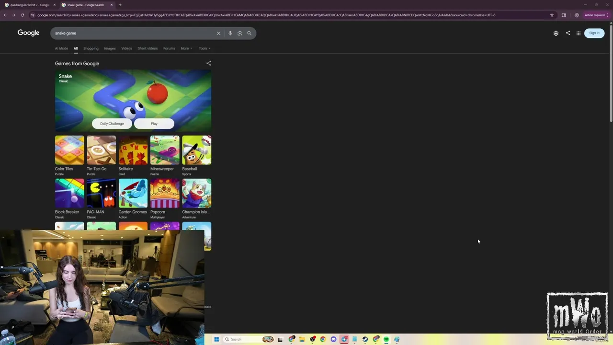
Task: Start voice search with the microphone icon
Action: 230,33
